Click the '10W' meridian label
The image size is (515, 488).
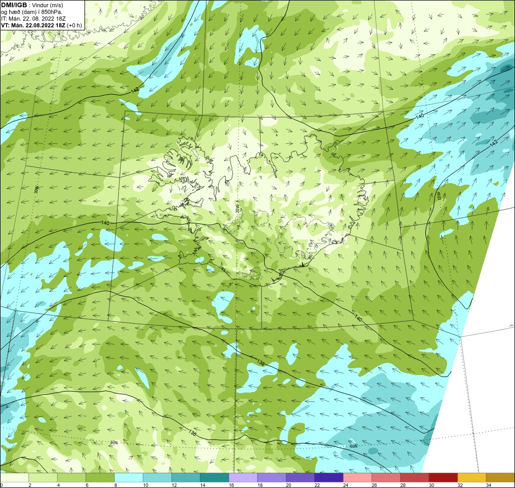click(439, 197)
